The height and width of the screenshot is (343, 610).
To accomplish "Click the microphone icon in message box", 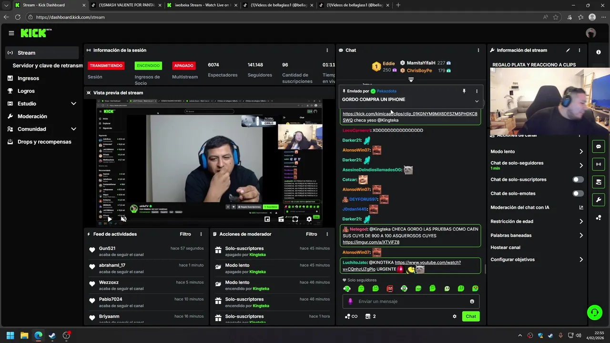I will (350, 301).
